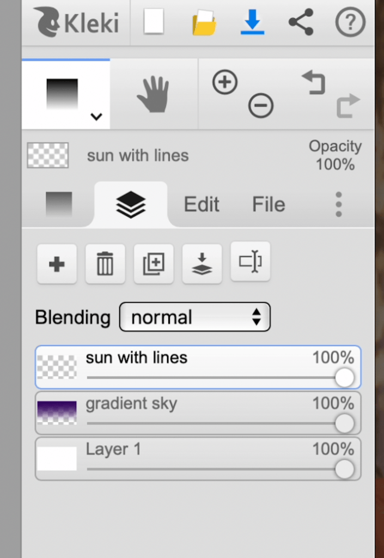Delete the selected layer with trash icon

point(105,264)
